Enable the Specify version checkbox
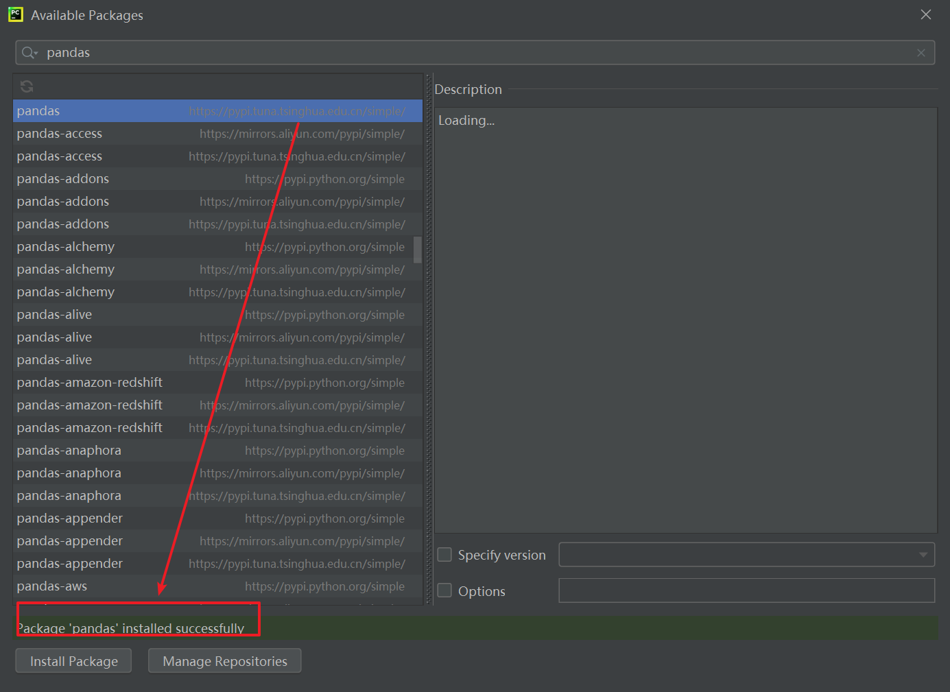The image size is (950, 692). (444, 555)
